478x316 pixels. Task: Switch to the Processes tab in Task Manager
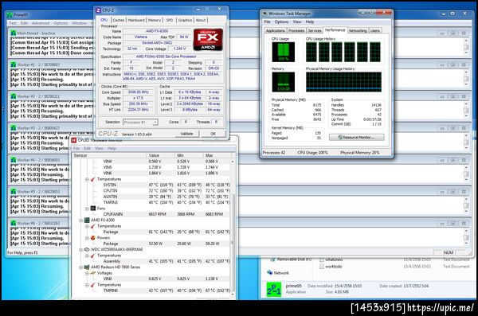click(x=296, y=30)
